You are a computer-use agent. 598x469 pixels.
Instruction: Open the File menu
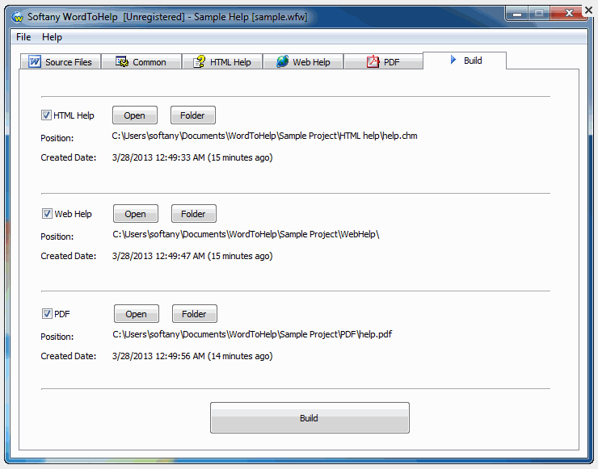point(23,37)
